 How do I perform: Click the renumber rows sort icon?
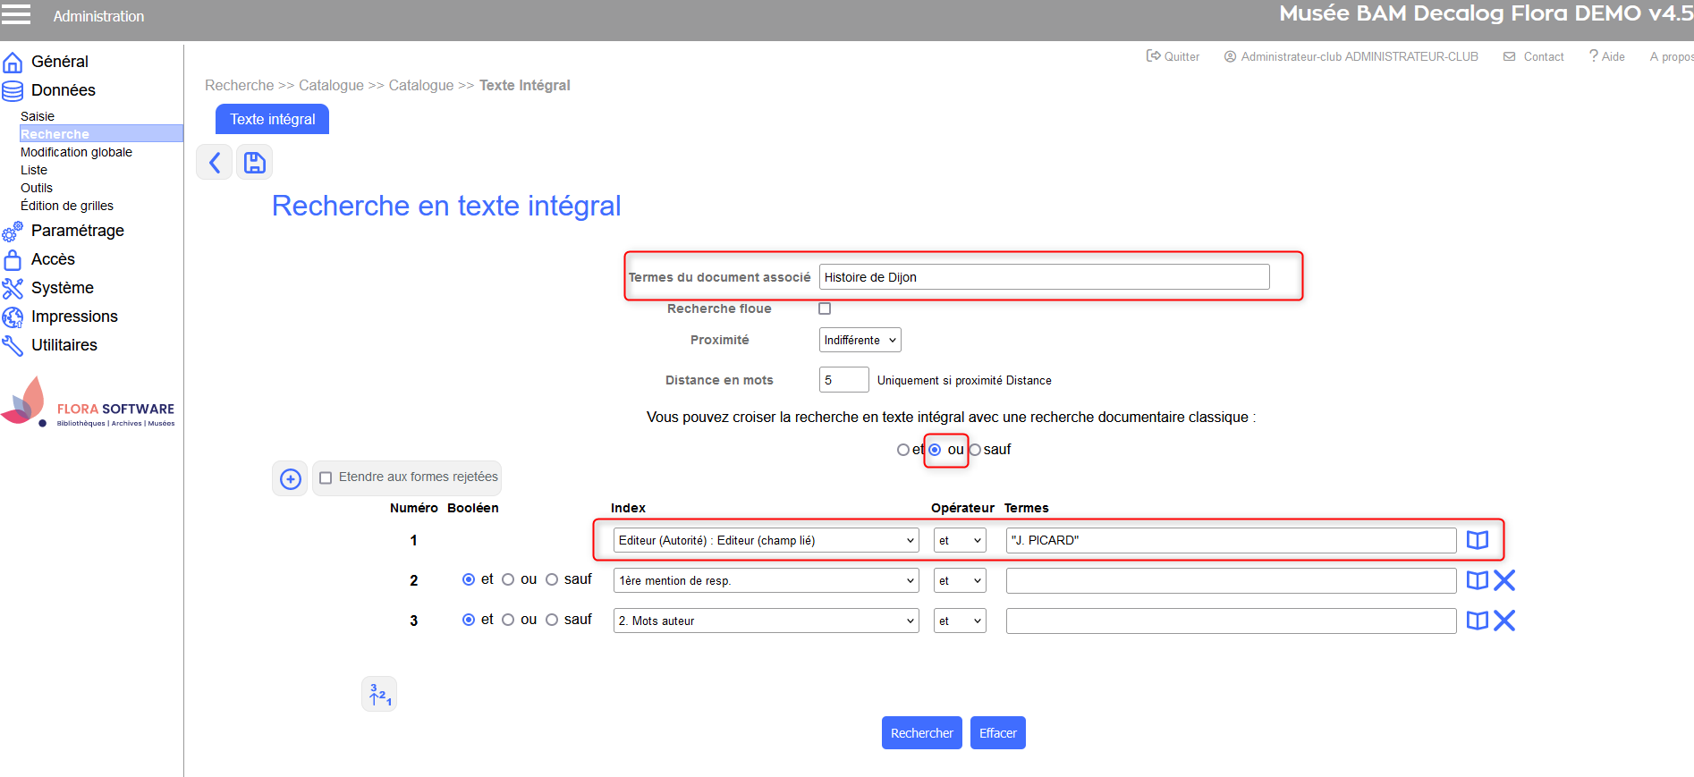point(379,695)
